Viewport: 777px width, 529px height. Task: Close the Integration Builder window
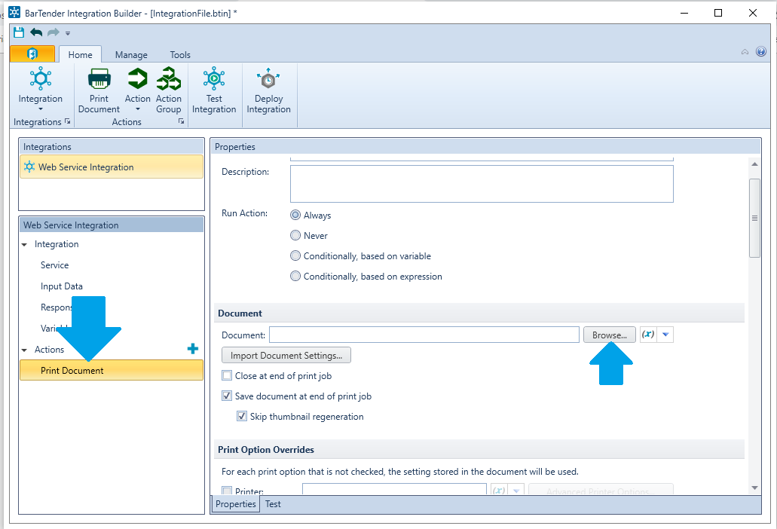753,13
